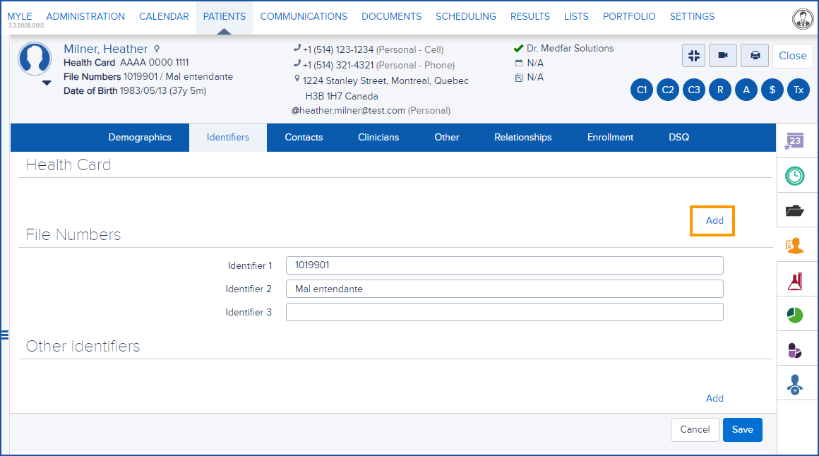Screen dimensions: 819x456
Task: Open the visit history clock icon
Action: pos(797,175)
